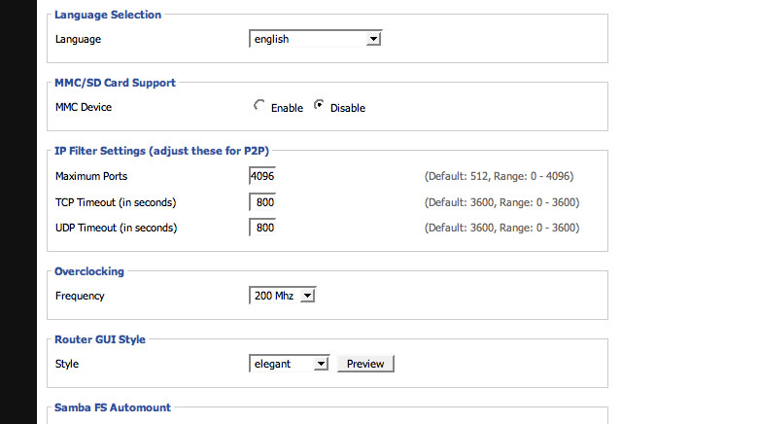Click the Language dropdown arrow button
The image size is (760, 424).
(x=373, y=39)
